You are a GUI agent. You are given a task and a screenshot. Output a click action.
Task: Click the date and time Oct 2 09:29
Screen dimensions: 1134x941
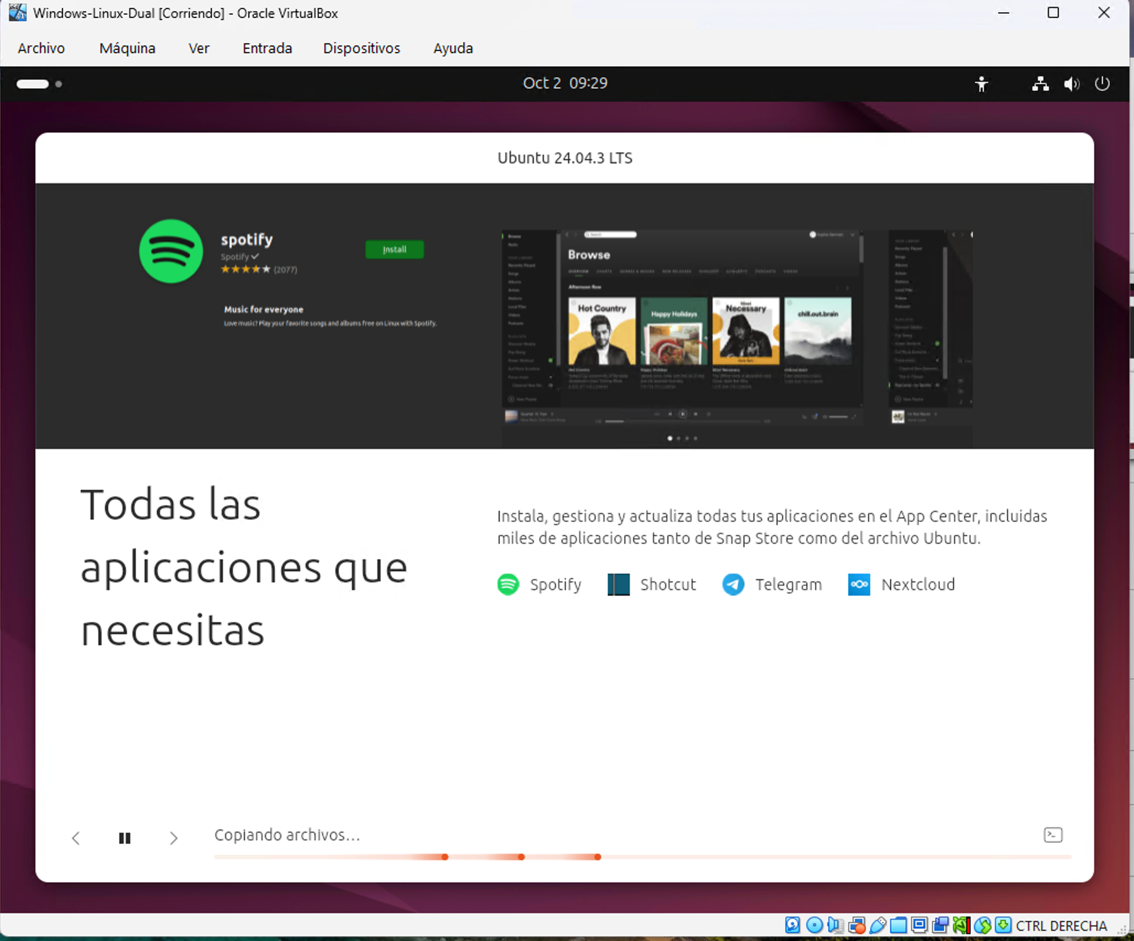click(x=565, y=83)
